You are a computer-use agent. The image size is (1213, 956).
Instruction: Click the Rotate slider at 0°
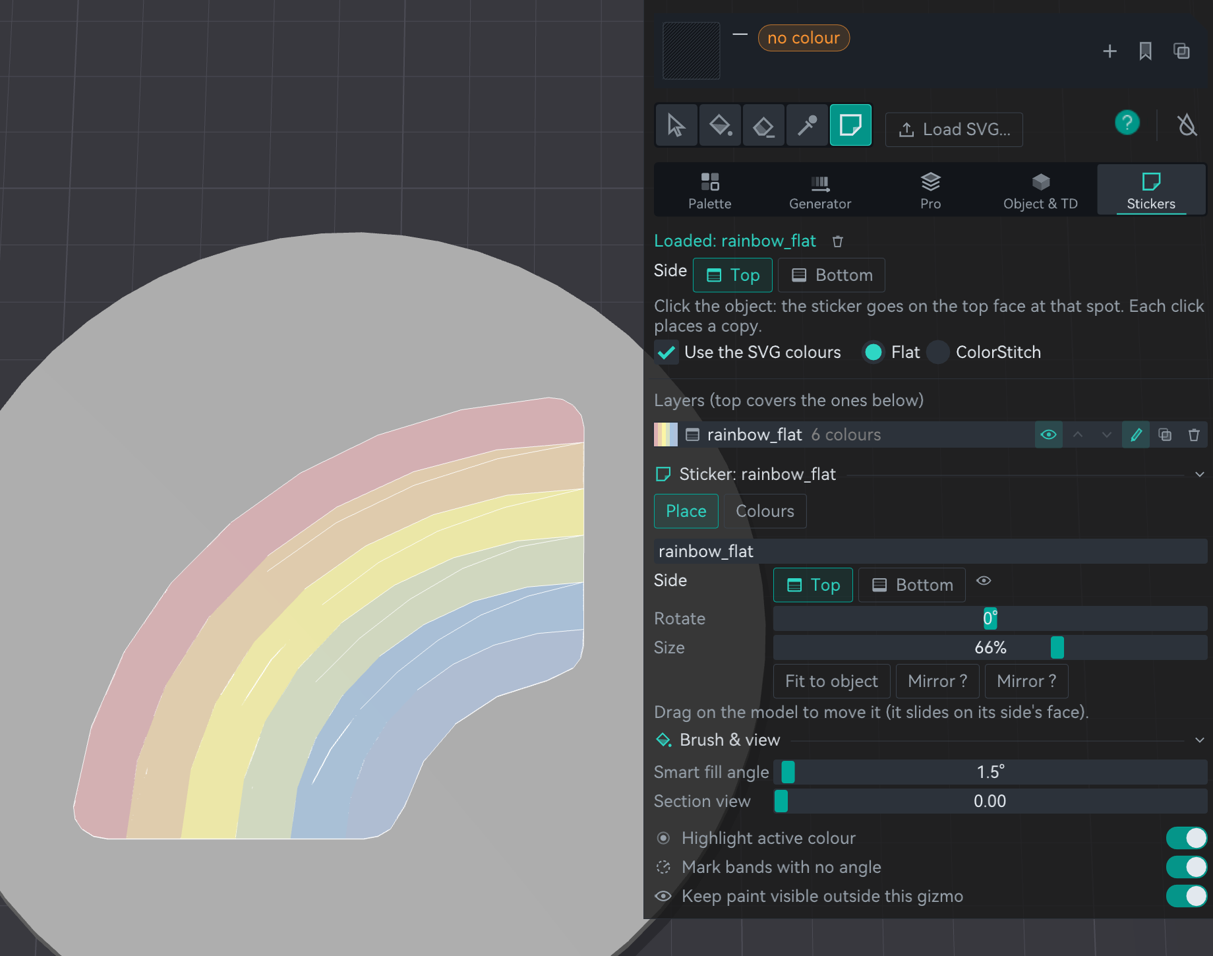point(990,618)
